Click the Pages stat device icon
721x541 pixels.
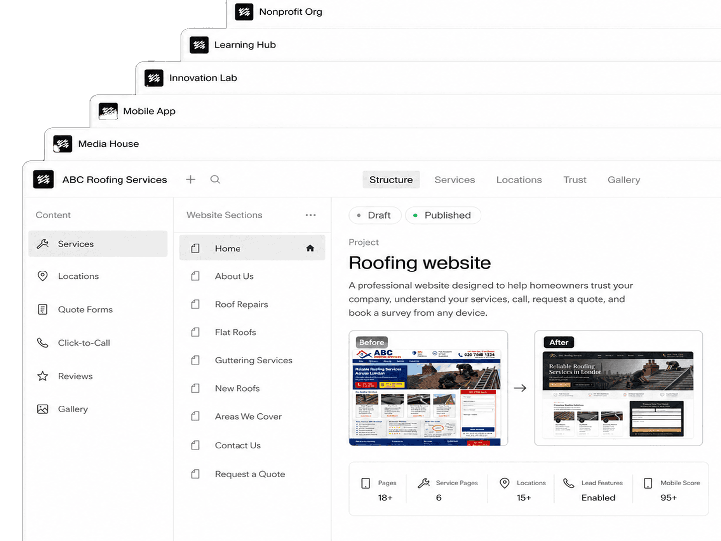366,483
